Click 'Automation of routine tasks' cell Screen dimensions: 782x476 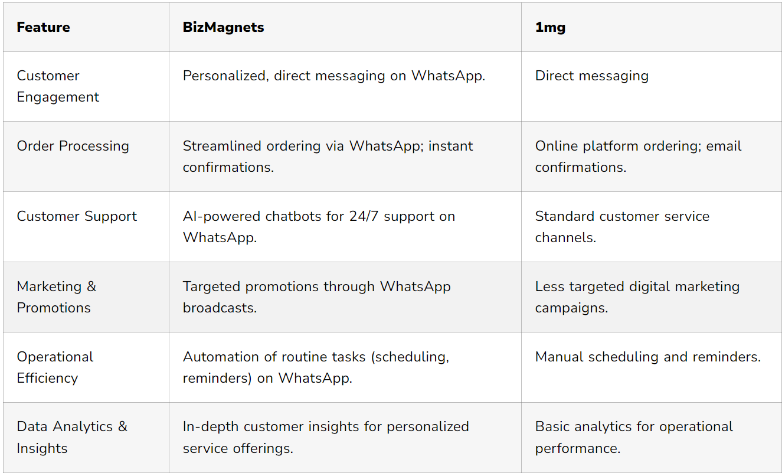pos(316,367)
